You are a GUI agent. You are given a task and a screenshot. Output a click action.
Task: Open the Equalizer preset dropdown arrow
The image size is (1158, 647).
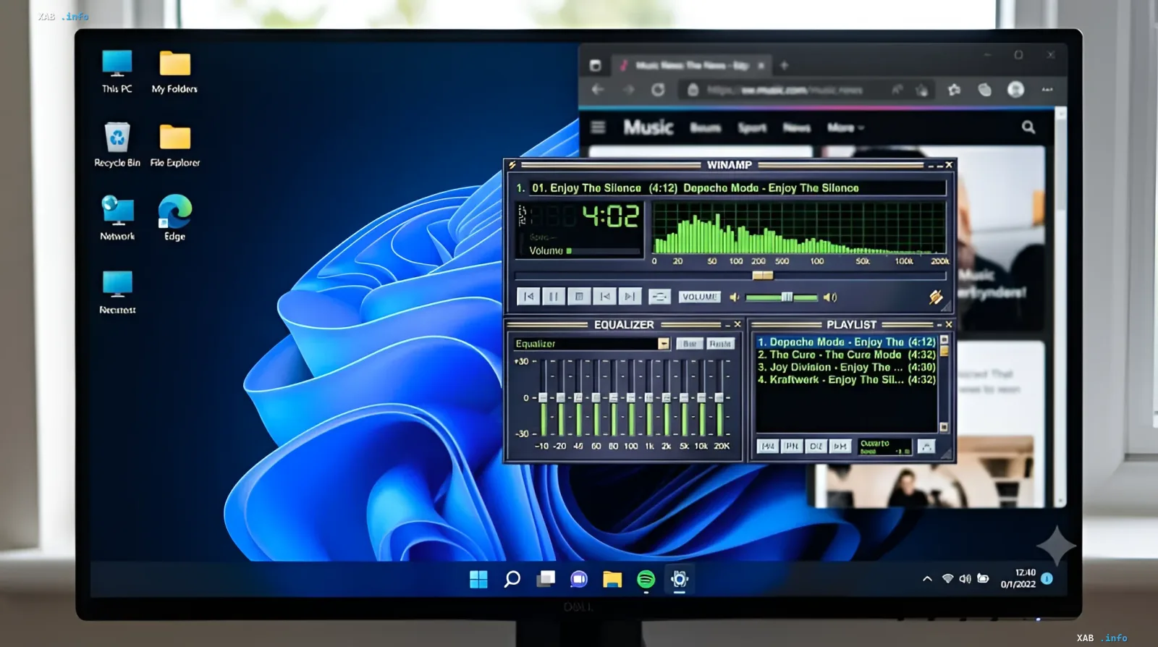coord(664,344)
